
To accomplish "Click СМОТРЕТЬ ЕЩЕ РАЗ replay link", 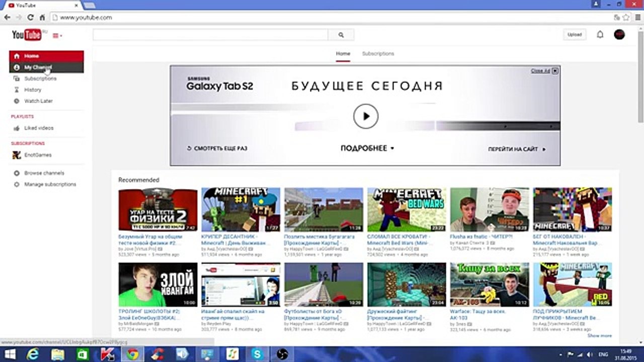I will click(217, 149).
